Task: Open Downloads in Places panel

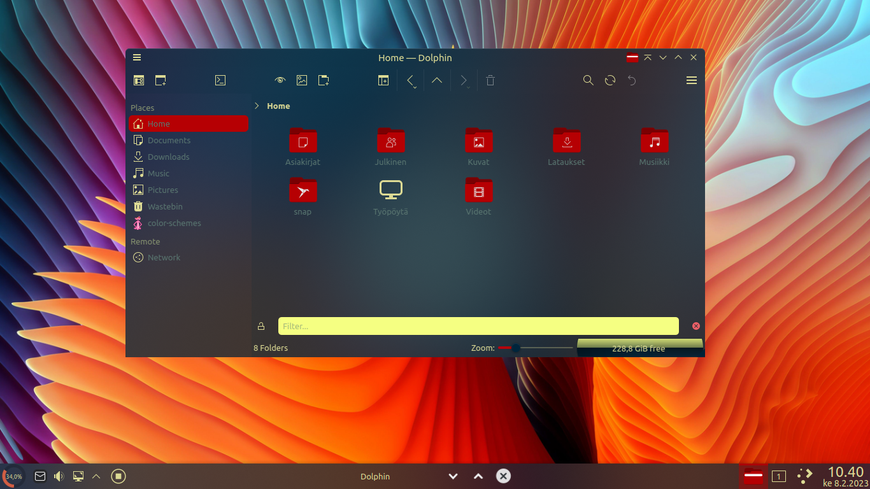Action: tap(189, 157)
